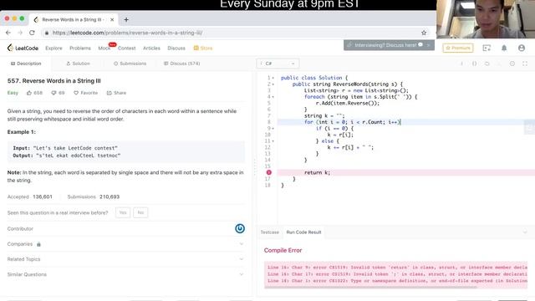Viewport: 535px width, 301px height.
Task: Click the problem title 557. Reverse Words
Action: 53,81
